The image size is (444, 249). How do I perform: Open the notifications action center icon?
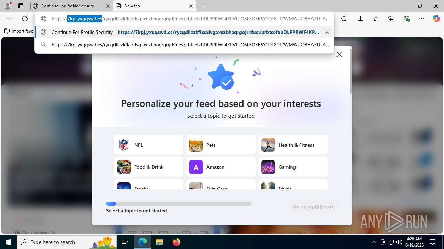coord(433,242)
